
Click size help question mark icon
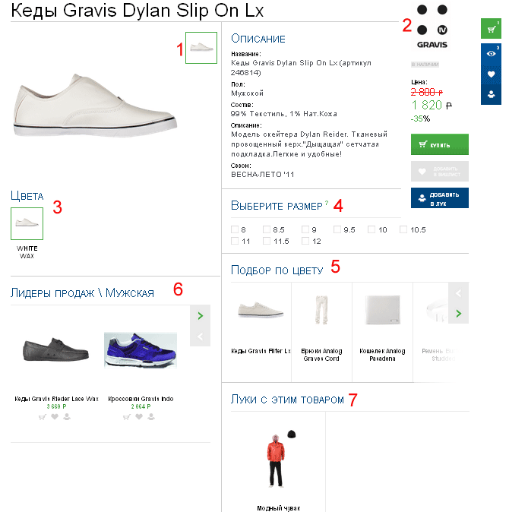[327, 203]
